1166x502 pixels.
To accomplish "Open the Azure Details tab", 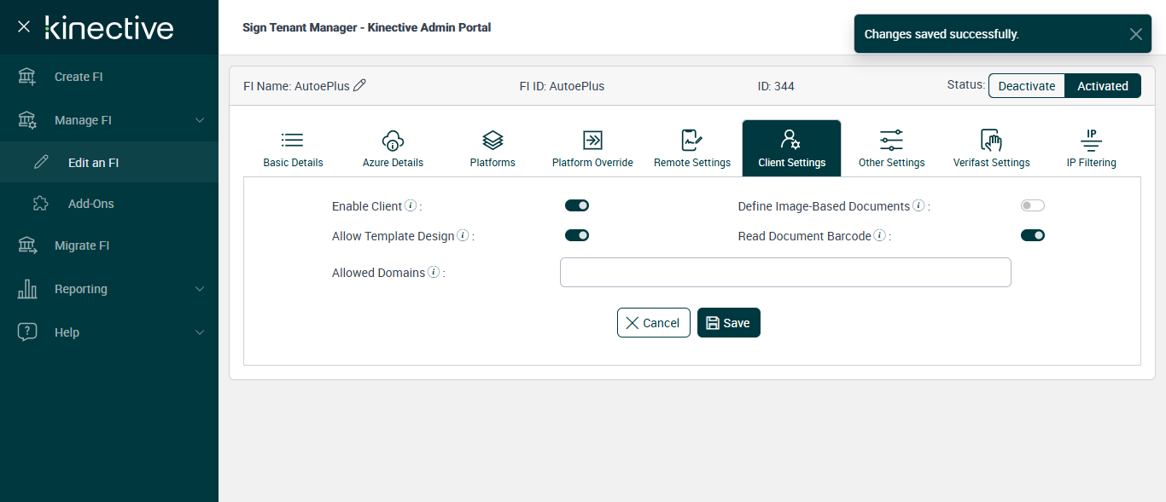I will [393, 148].
